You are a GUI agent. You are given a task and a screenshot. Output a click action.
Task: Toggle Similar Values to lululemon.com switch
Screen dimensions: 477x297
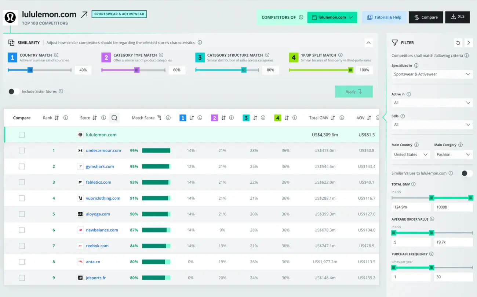click(x=467, y=173)
